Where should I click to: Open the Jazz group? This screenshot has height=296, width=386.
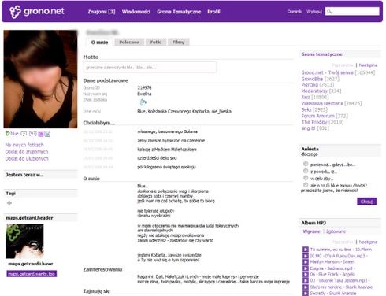click(306, 97)
